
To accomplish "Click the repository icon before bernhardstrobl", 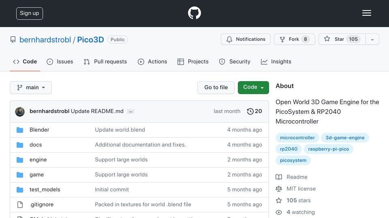I will (x=13, y=40).
